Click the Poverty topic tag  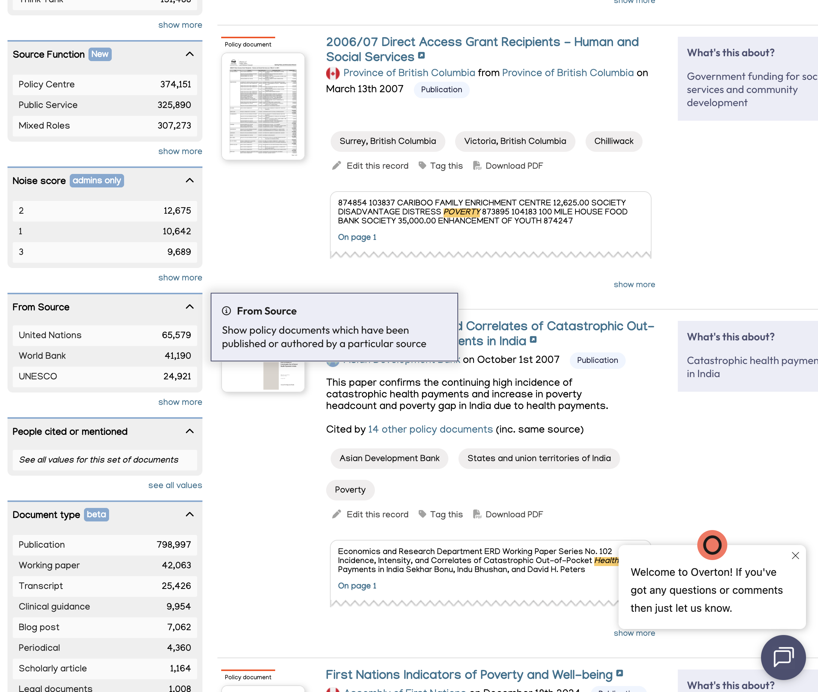point(350,490)
